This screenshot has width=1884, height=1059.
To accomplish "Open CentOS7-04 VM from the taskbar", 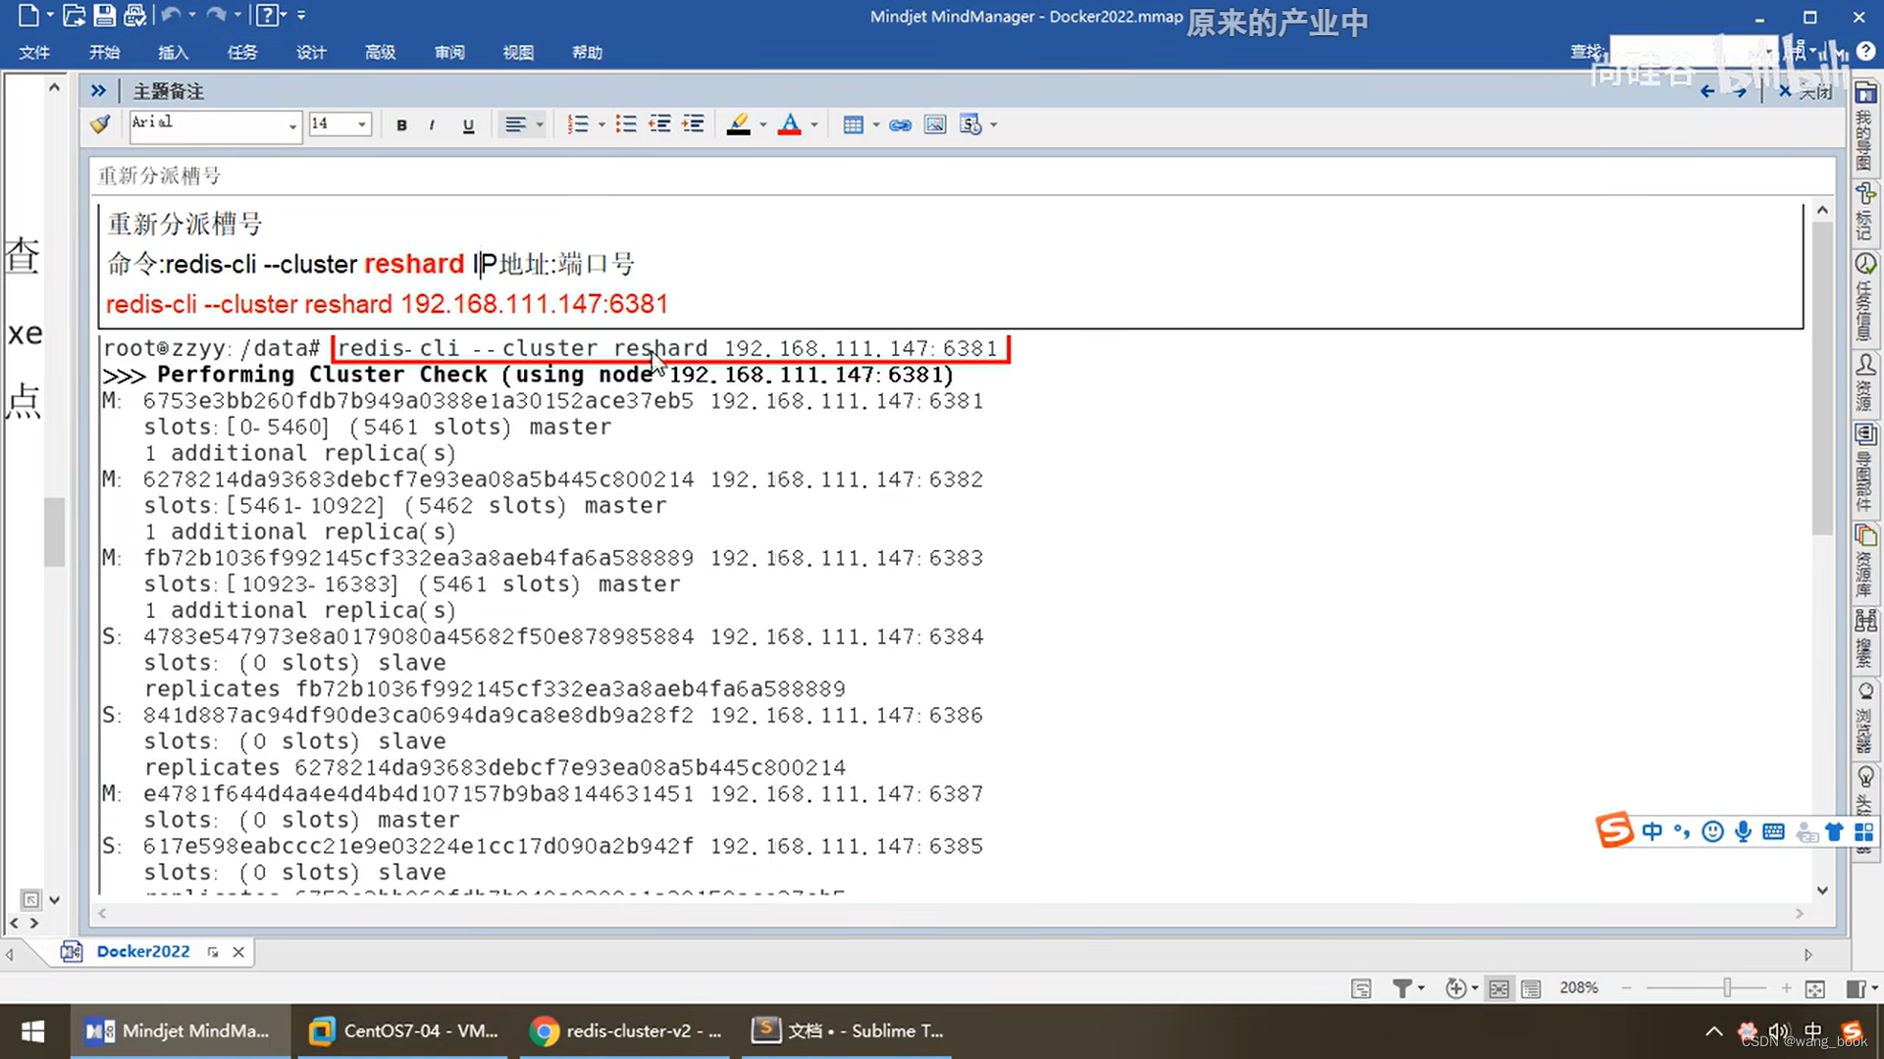I will point(404,1031).
